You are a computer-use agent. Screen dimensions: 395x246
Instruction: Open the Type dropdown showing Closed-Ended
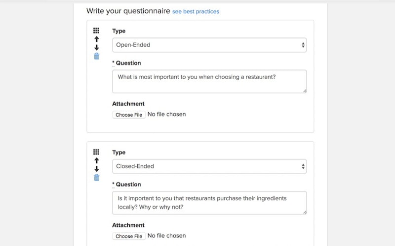209,166
